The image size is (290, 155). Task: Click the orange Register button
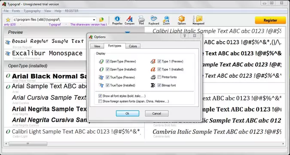pos(270,20)
